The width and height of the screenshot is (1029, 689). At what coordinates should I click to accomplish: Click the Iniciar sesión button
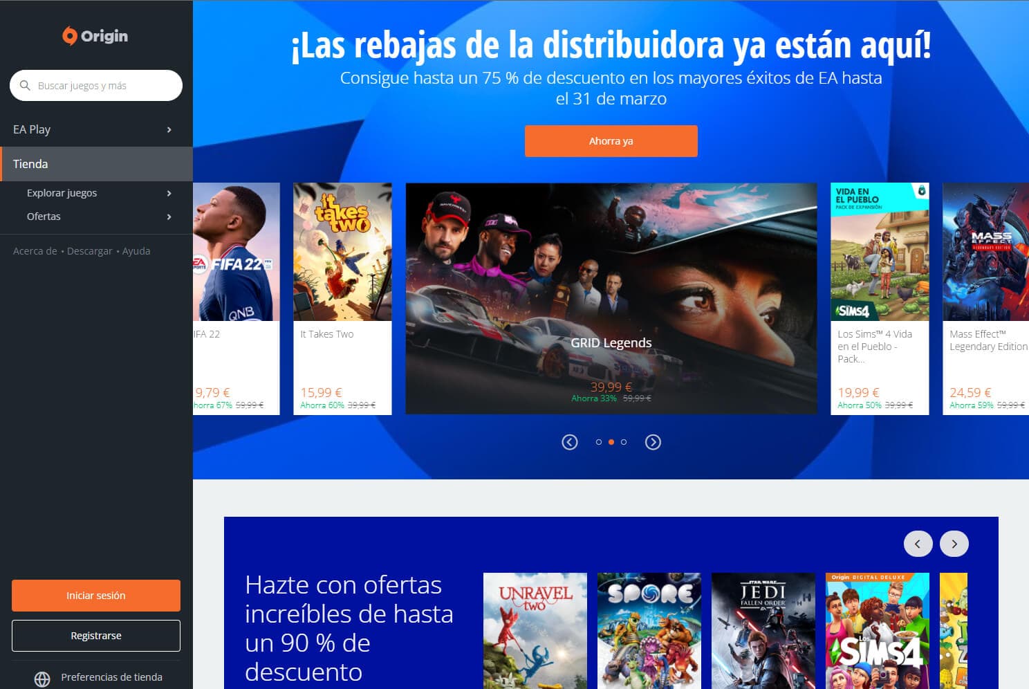pyautogui.click(x=95, y=595)
